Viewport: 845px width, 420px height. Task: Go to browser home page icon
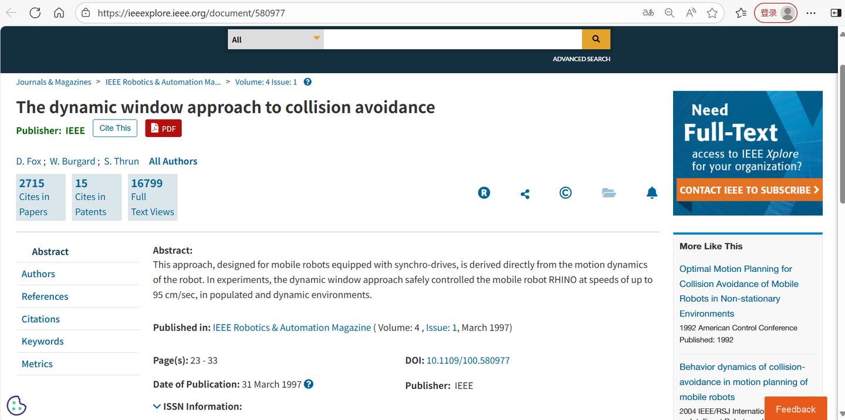(x=59, y=13)
